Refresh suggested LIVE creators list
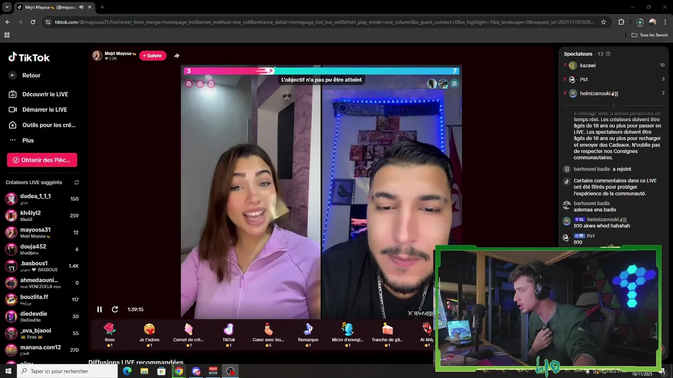 click(x=77, y=183)
